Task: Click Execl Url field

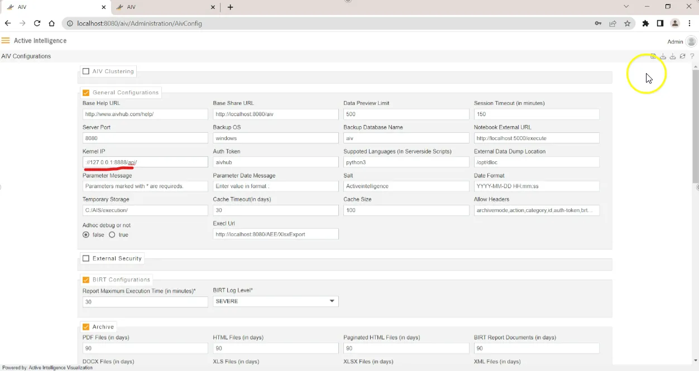Action: coord(276,234)
